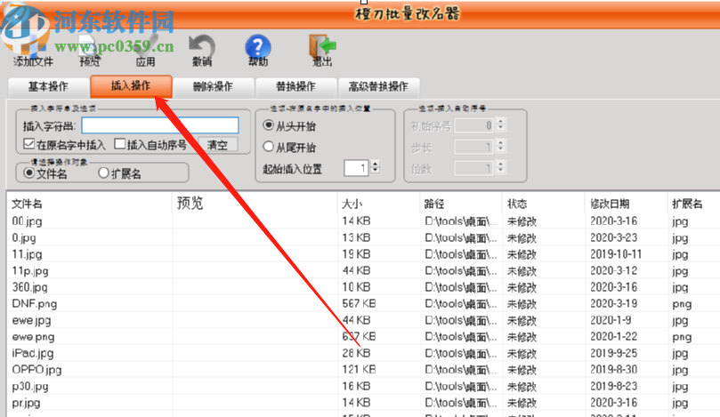
Task: Click the Preview (预览) toolbar icon
Action: pyautogui.click(x=90, y=51)
